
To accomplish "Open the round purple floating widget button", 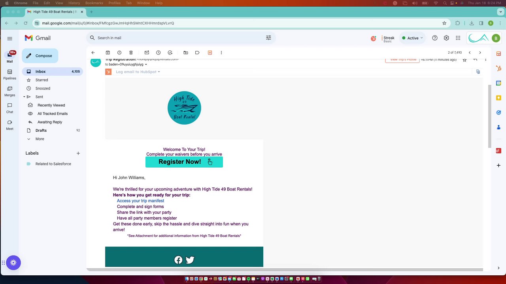I will pos(13,263).
